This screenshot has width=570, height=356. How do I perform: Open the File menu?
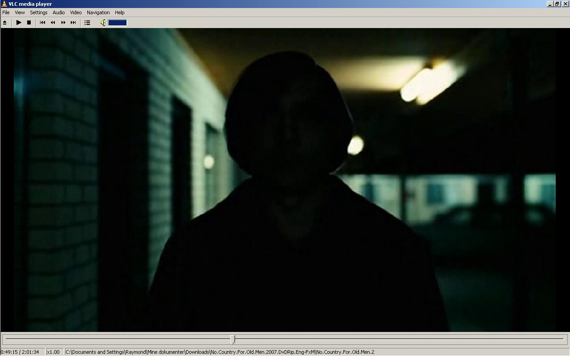[6, 12]
